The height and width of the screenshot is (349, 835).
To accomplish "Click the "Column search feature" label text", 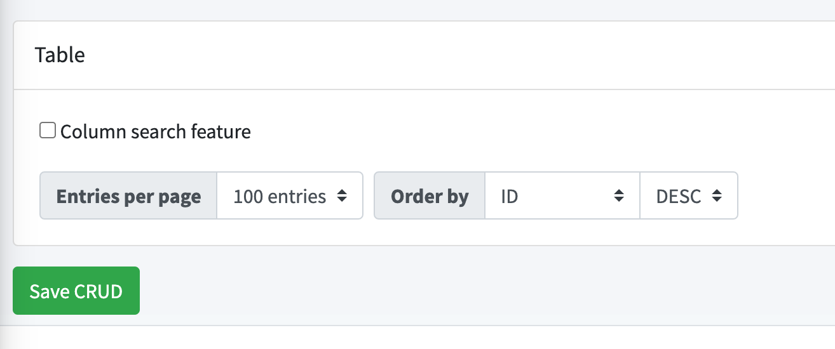I will (156, 132).
